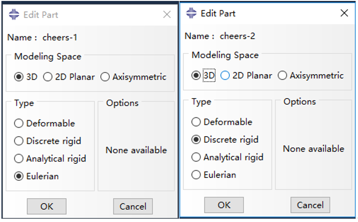Cancel the cheers-2 Edit Part dialog

coord(310,205)
